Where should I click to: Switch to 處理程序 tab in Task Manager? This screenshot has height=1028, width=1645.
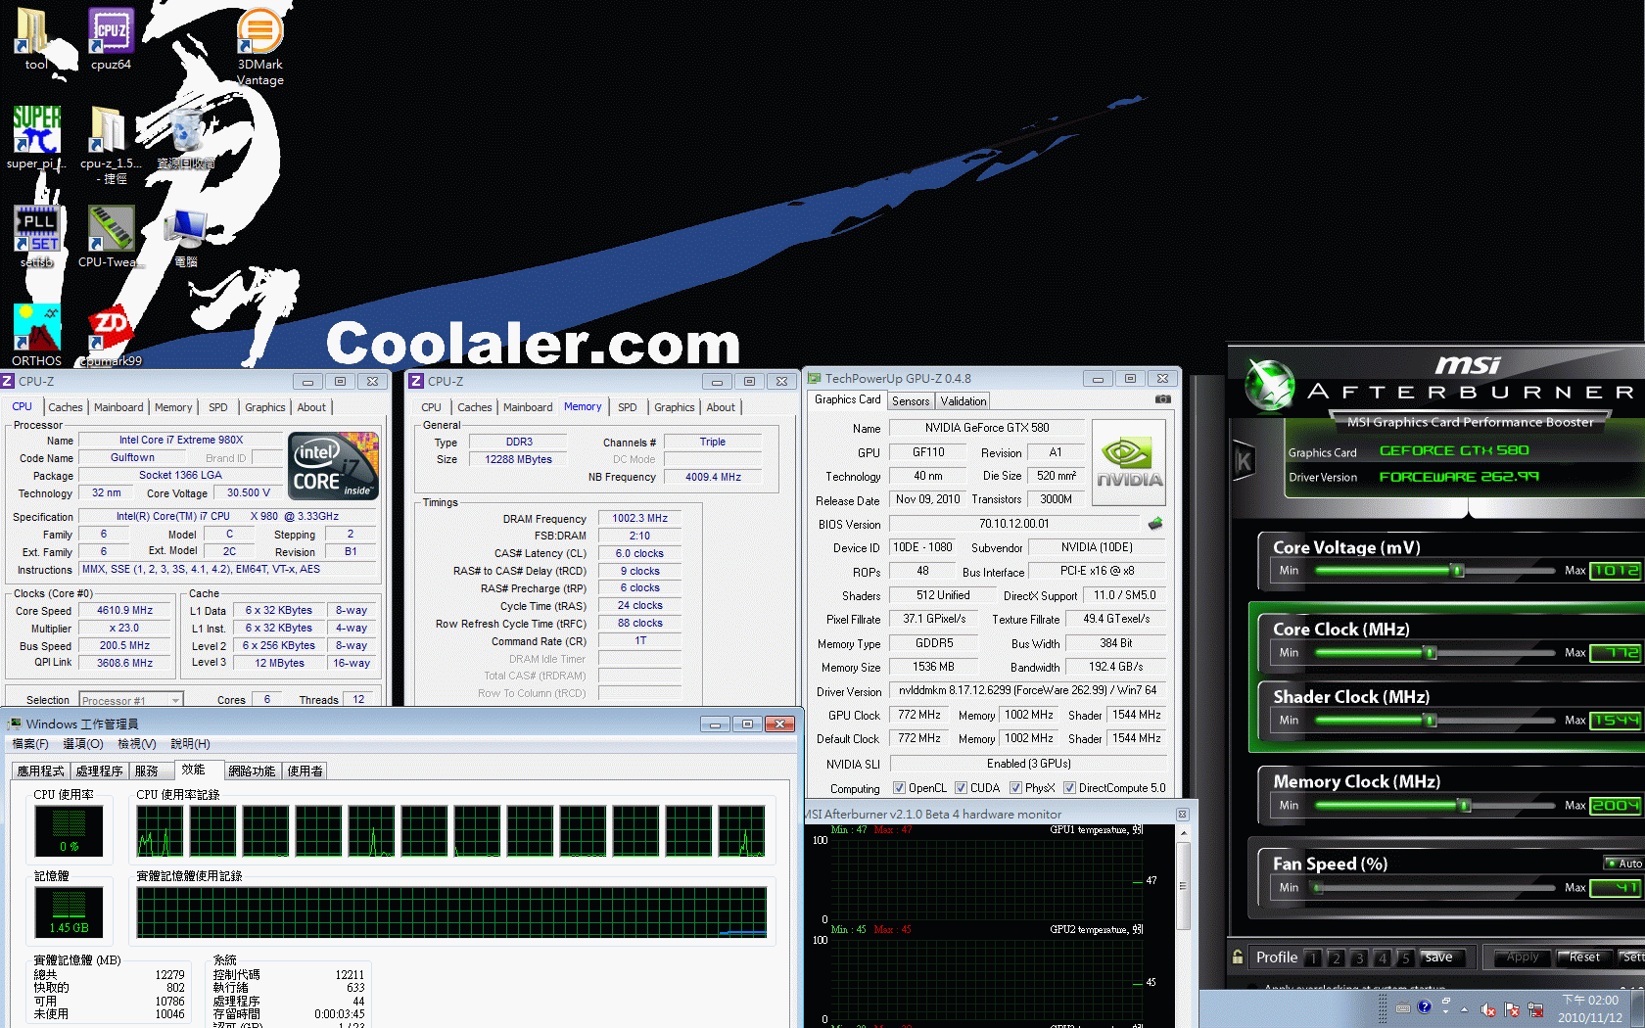(100, 771)
